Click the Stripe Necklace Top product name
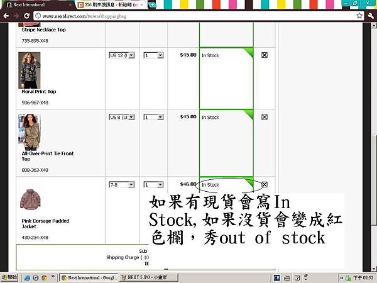 (x=43, y=30)
